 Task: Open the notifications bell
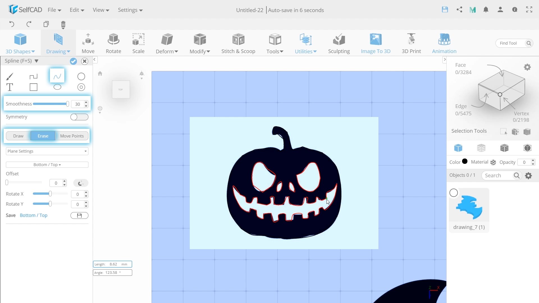tap(486, 10)
